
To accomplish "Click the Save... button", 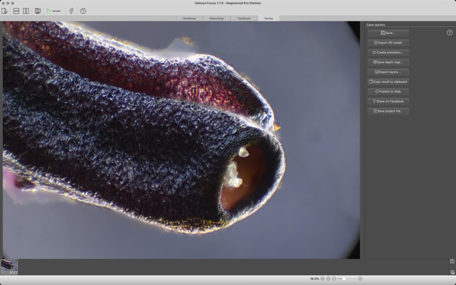I will (388, 33).
